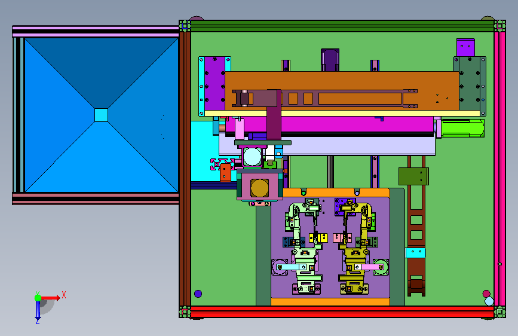
Task: Select the purple mounting plate with bolt holes
Action: point(214,83)
